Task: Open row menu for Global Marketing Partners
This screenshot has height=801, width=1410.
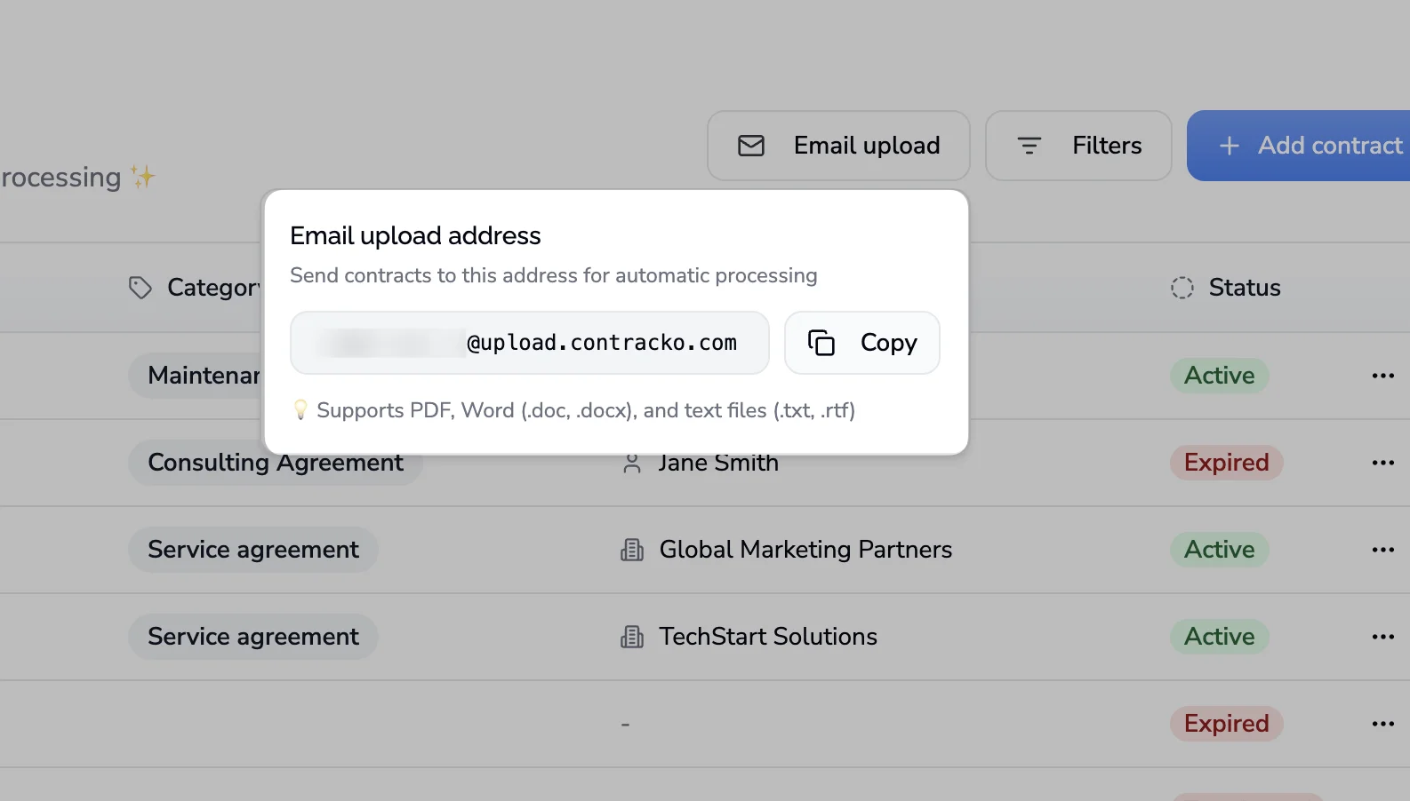Action: 1382,551
